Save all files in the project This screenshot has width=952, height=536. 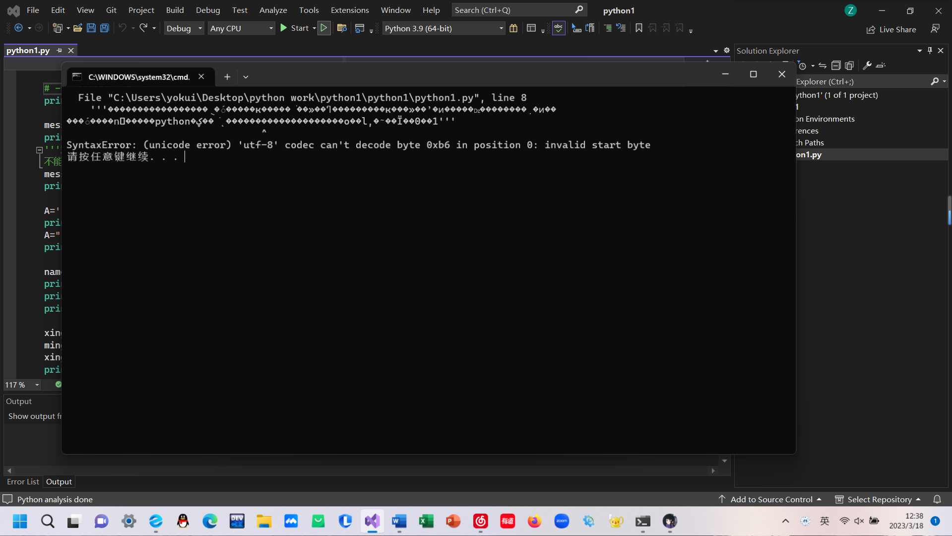(104, 28)
